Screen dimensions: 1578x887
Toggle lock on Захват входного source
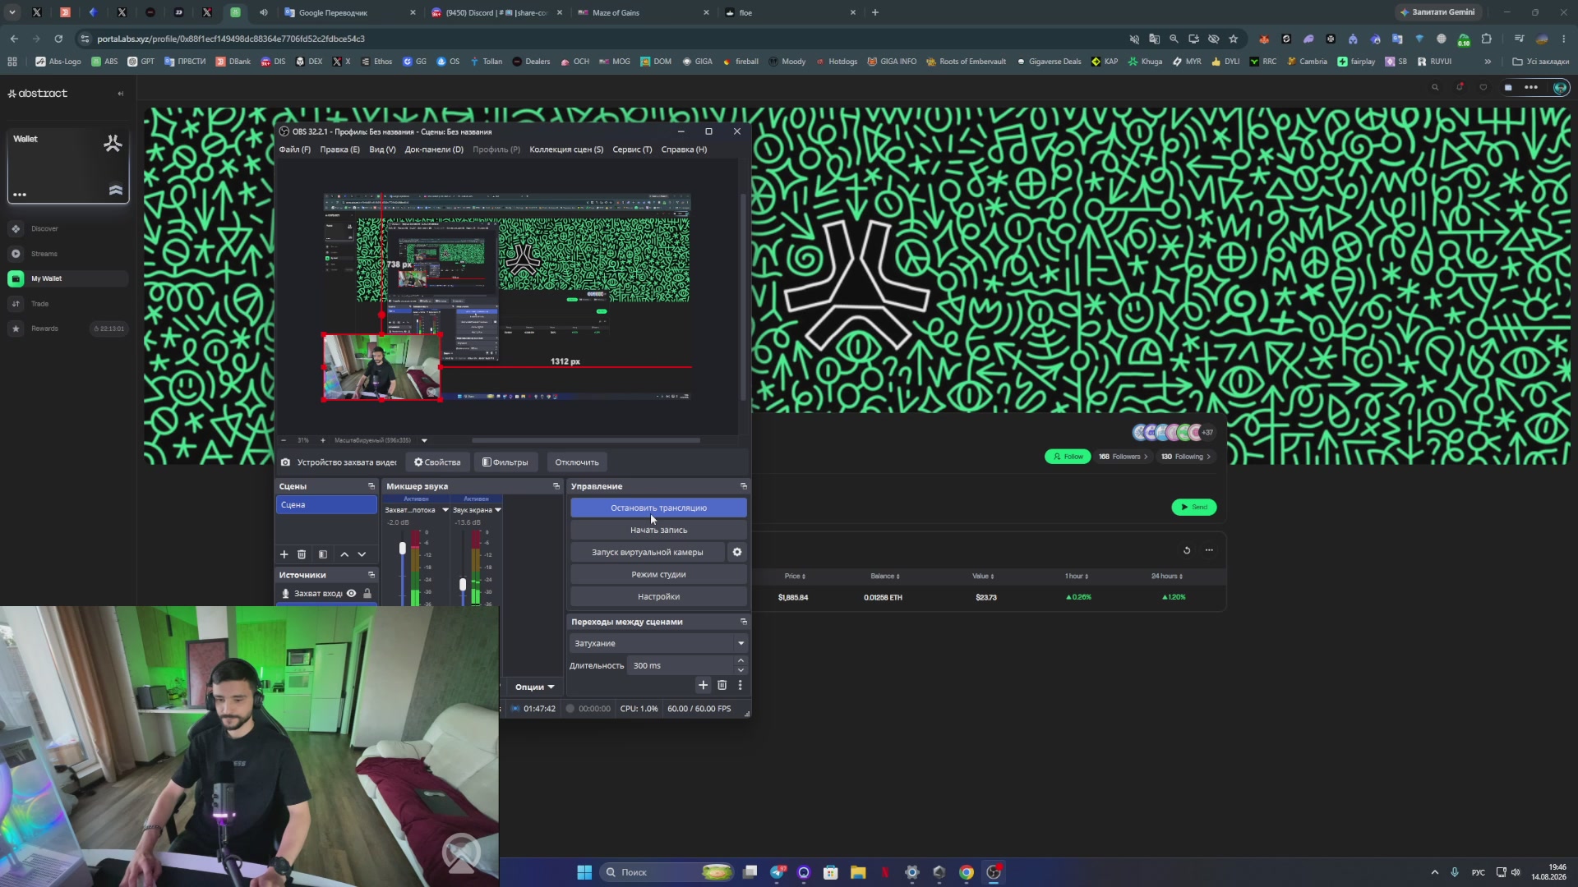click(367, 593)
